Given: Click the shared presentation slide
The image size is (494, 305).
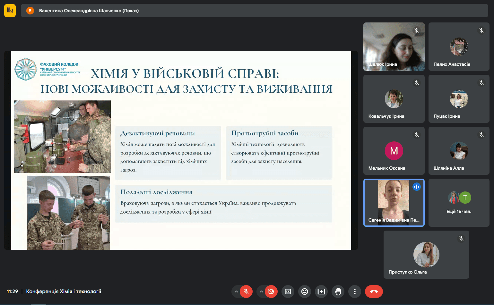Looking at the screenshot, I should point(181,150).
